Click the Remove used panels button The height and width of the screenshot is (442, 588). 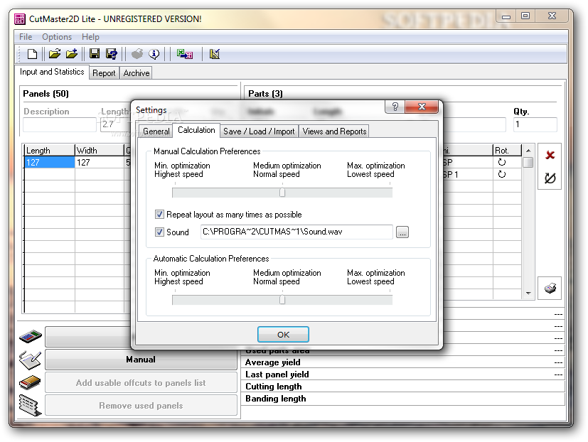point(141,406)
